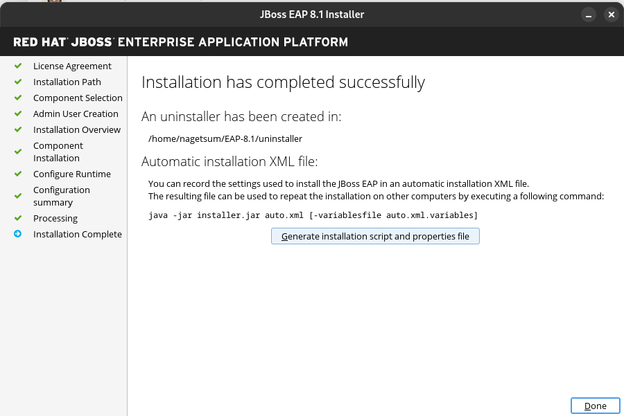Select the Installation Path step
Viewport: 624px width, 416px height.
(x=67, y=82)
